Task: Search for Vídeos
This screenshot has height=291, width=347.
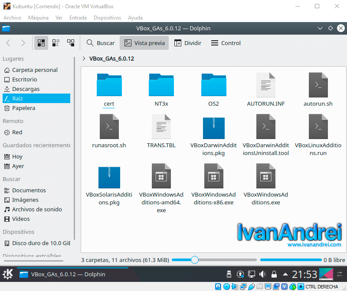Action: coord(36,219)
